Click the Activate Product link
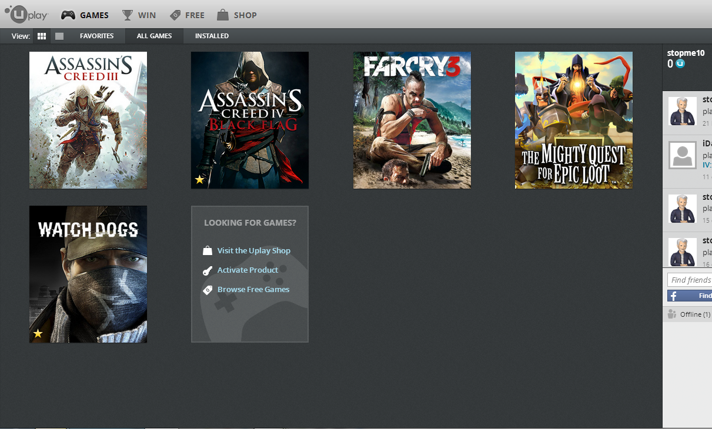This screenshot has width=712, height=429. click(x=248, y=270)
